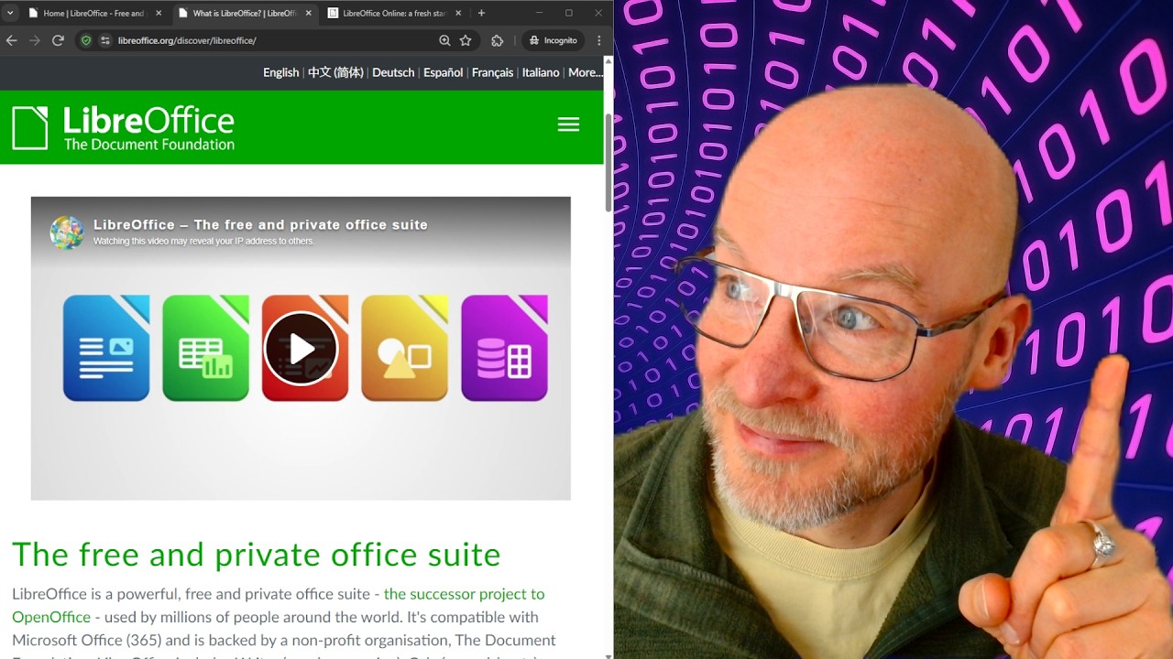Click the LibreOffice Document Foundation logo
This screenshot has height=659, width=1173.
(123, 128)
